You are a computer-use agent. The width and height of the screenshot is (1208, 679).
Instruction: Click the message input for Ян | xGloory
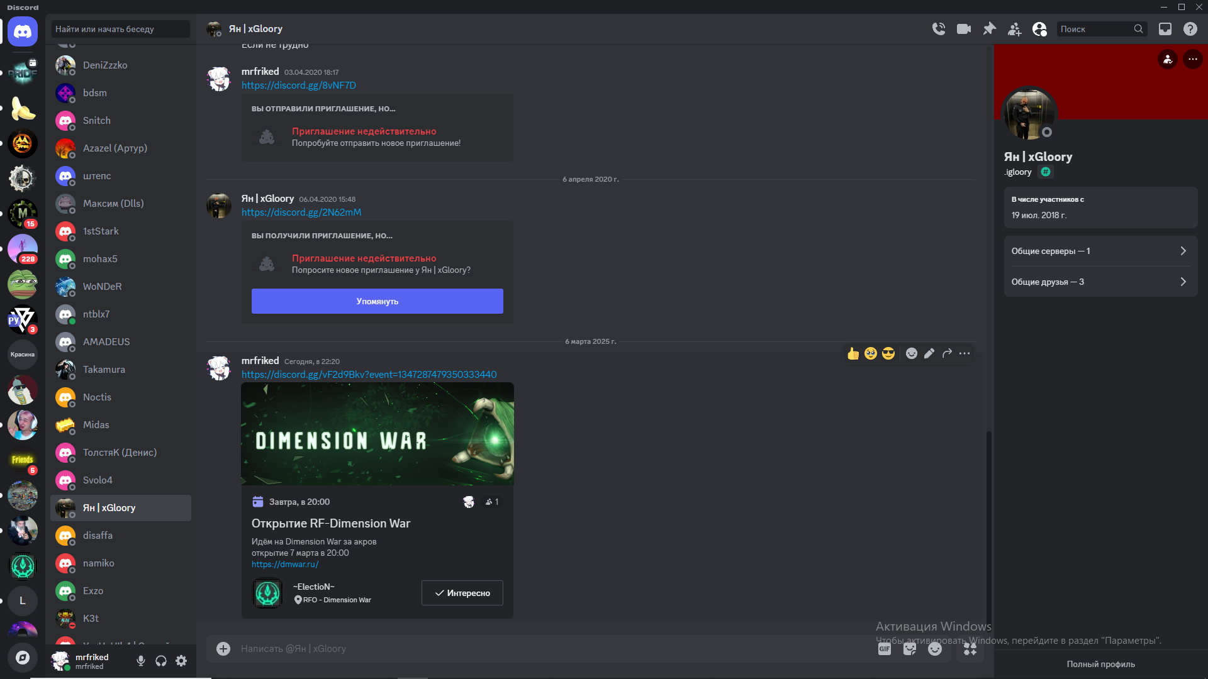coord(554,649)
